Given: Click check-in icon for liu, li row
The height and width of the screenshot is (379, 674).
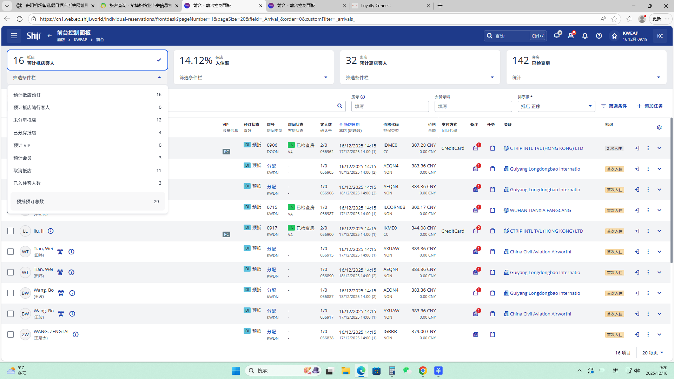Looking at the screenshot, I should coord(637,231).
